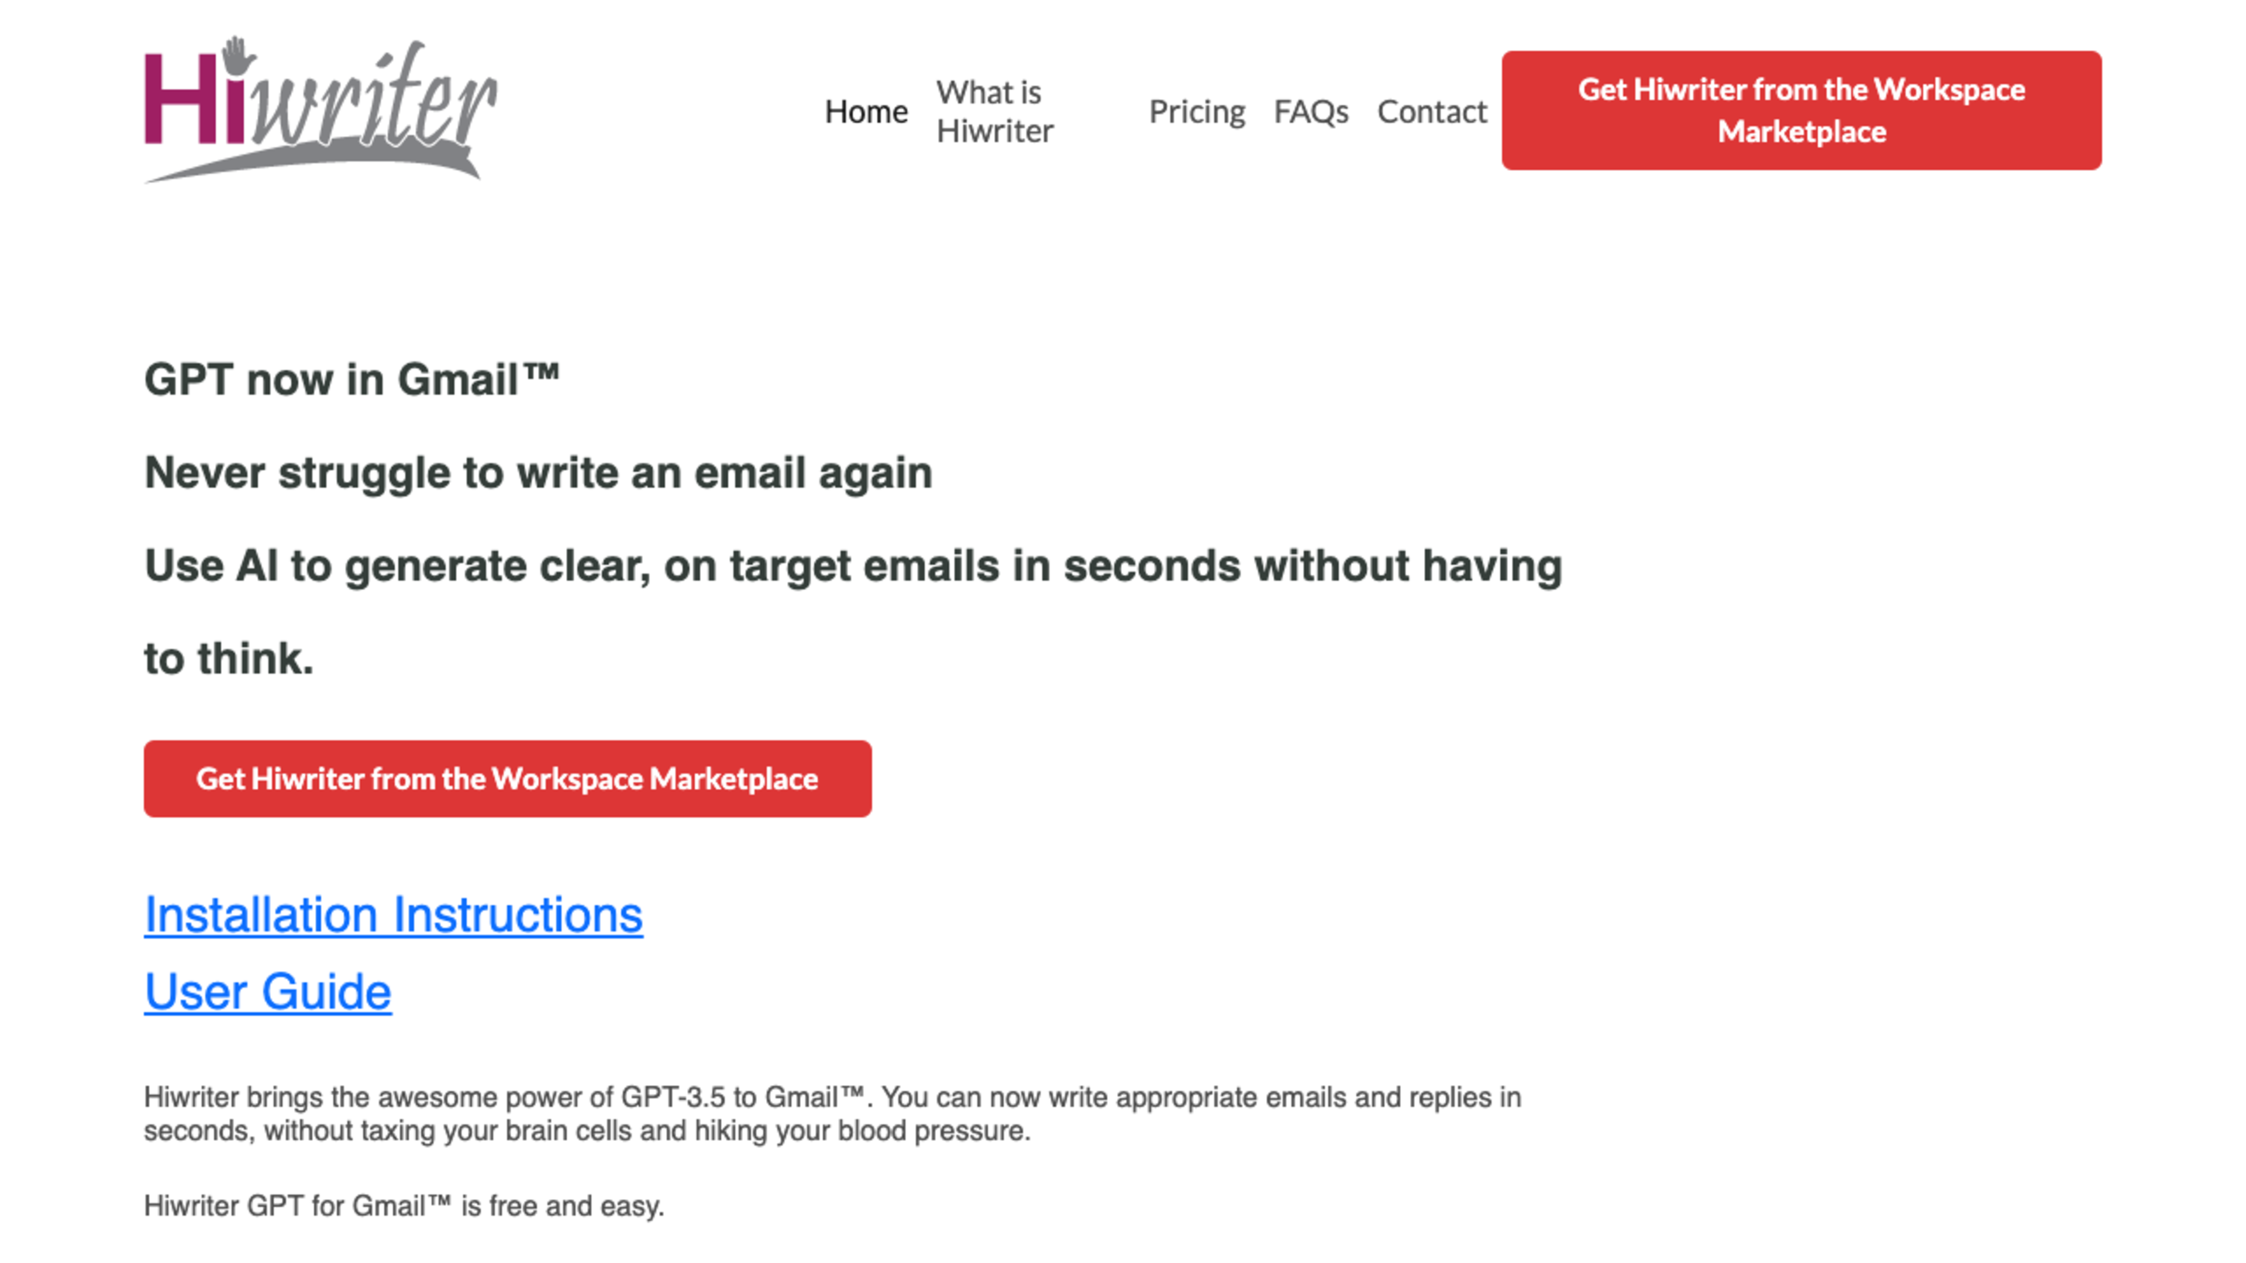
Task: Navigate to Home menu item
Action: 867,109
